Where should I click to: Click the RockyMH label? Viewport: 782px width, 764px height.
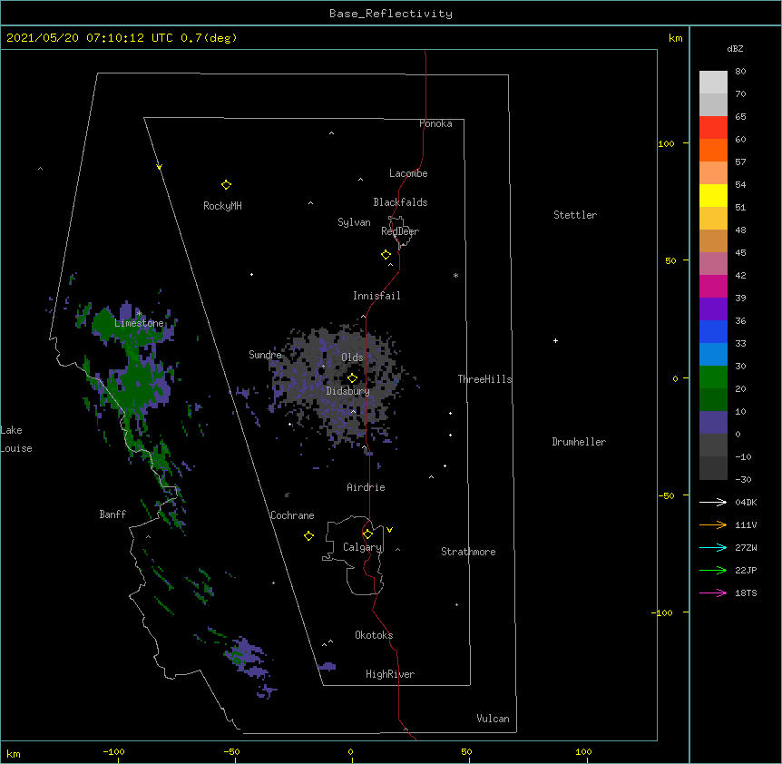coord(222,206)
